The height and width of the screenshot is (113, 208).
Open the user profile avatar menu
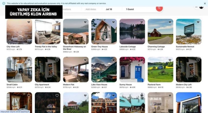coord(201,7)
